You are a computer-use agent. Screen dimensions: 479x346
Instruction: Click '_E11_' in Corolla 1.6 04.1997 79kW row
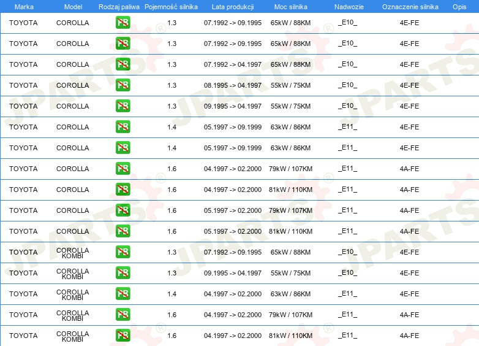(348, 168)
